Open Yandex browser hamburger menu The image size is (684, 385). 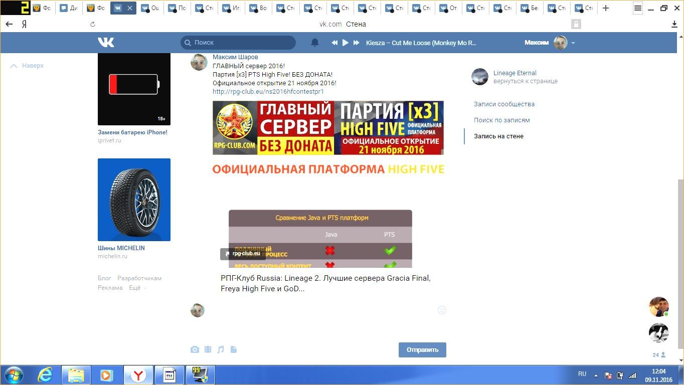637,8
